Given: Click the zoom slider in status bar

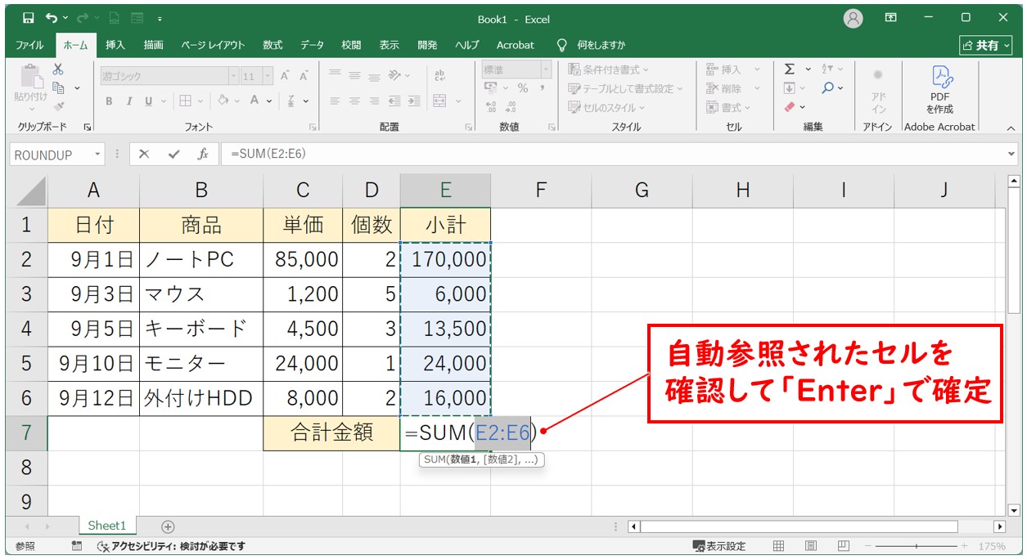Looking at the screenshot, I should coord(917,546).
